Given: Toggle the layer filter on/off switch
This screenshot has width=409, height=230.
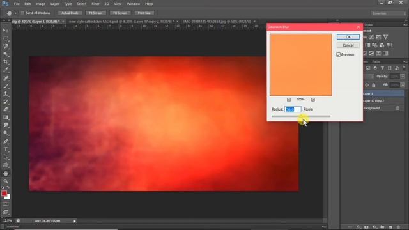Looking at the screenshot, I should click(404, 68).
